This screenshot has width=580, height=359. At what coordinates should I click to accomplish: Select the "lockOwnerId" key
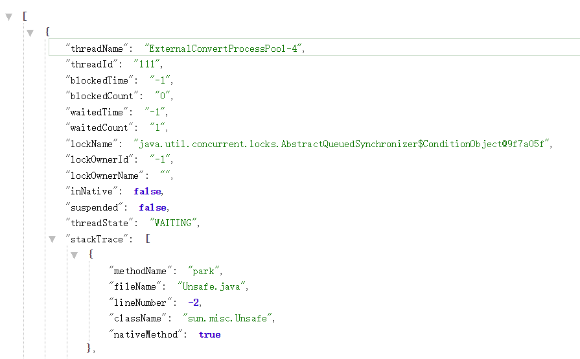tap(100, 159)
